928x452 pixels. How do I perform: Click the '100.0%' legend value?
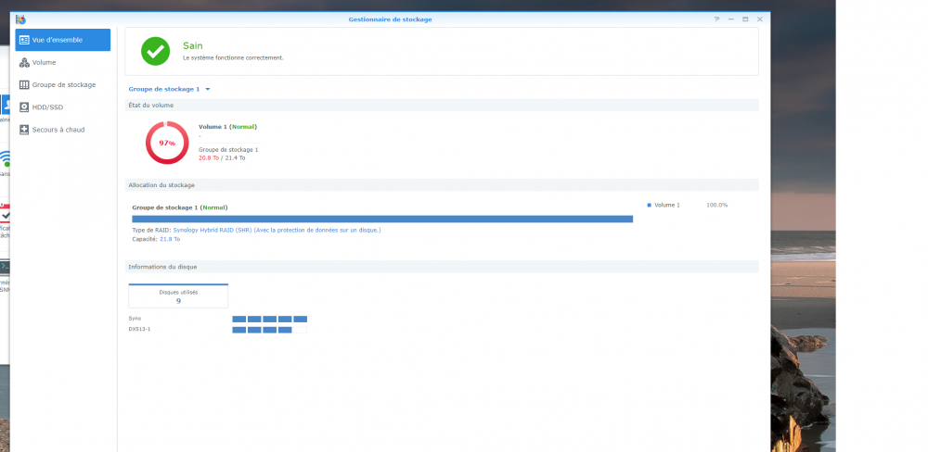(x=716, y=205)
